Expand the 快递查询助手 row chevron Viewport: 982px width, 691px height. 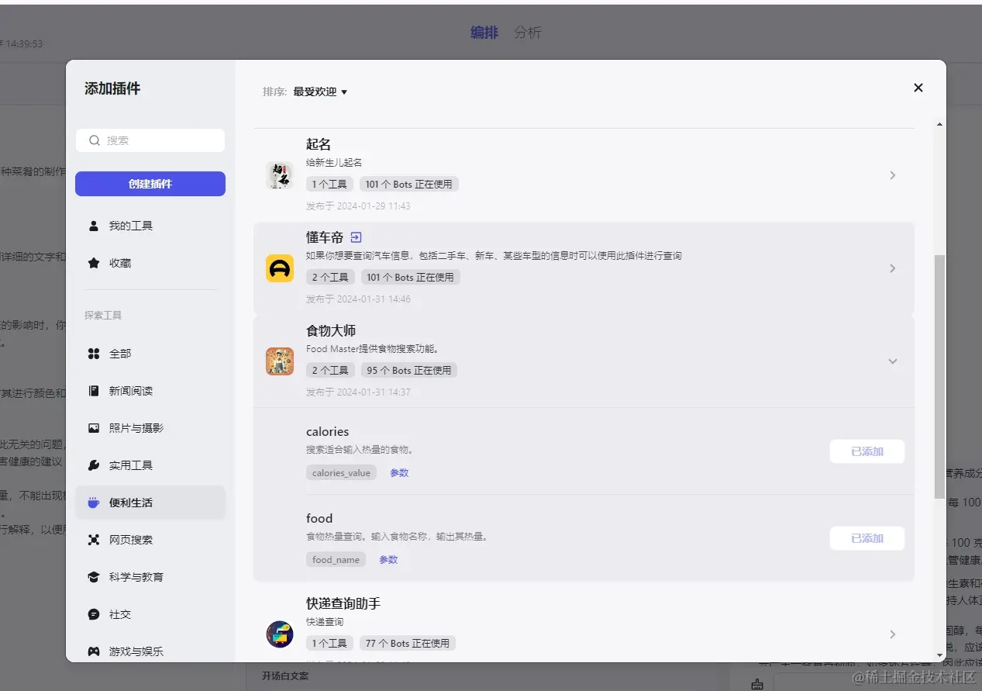(x=893, y=634)
